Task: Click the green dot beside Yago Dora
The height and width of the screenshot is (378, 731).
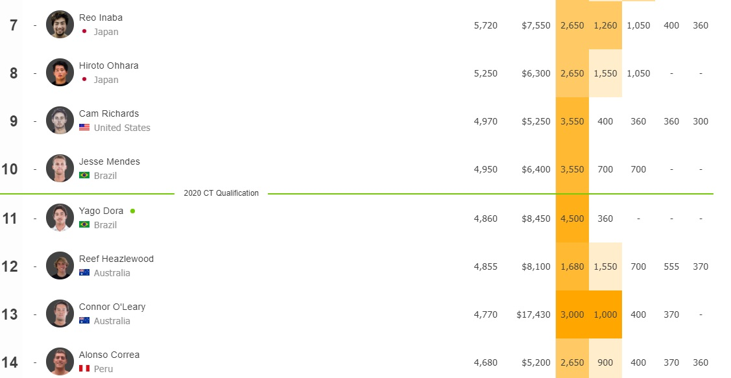Action: 133,211
